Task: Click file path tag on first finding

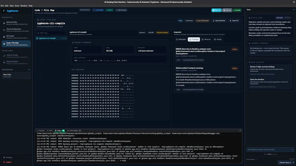Action: [193, 60]
